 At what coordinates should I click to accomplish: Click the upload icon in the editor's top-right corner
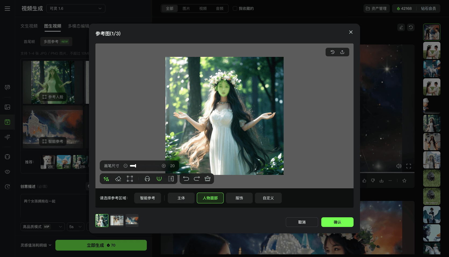[x=342, y=52]
